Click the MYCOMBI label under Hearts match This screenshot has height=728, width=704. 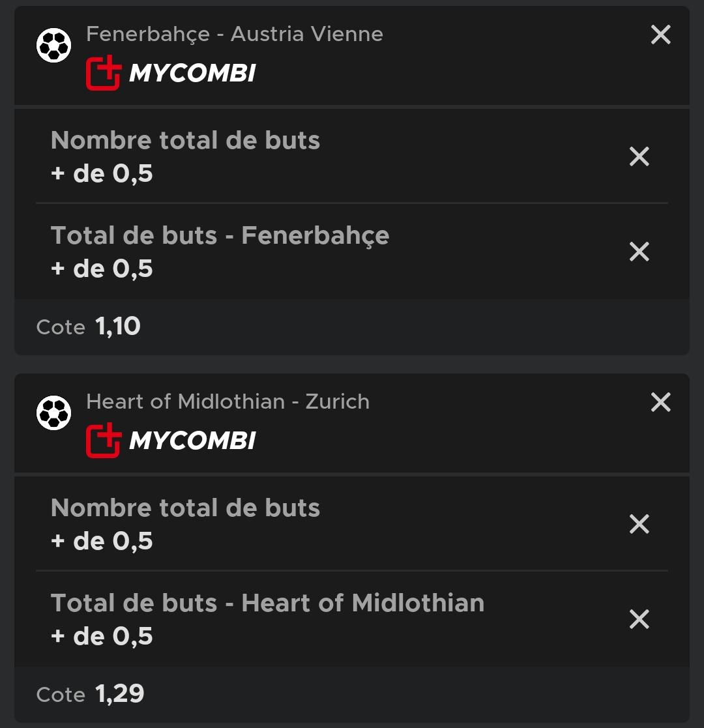coord(192,440)
